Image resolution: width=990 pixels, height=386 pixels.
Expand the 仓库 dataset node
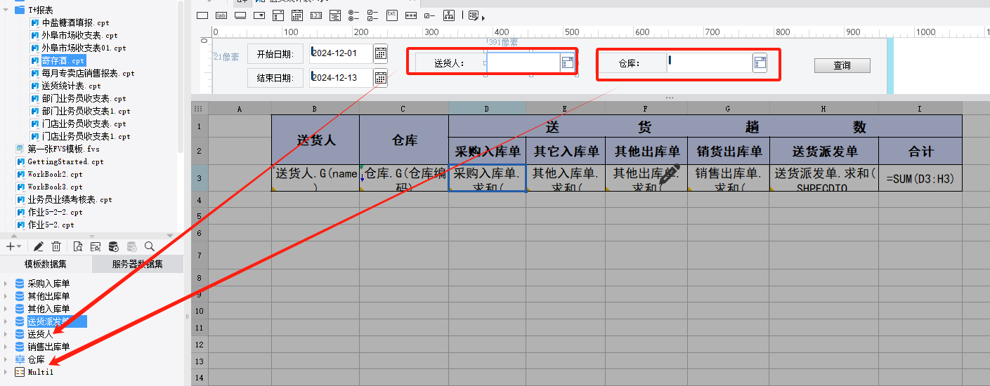click(6, 359)
